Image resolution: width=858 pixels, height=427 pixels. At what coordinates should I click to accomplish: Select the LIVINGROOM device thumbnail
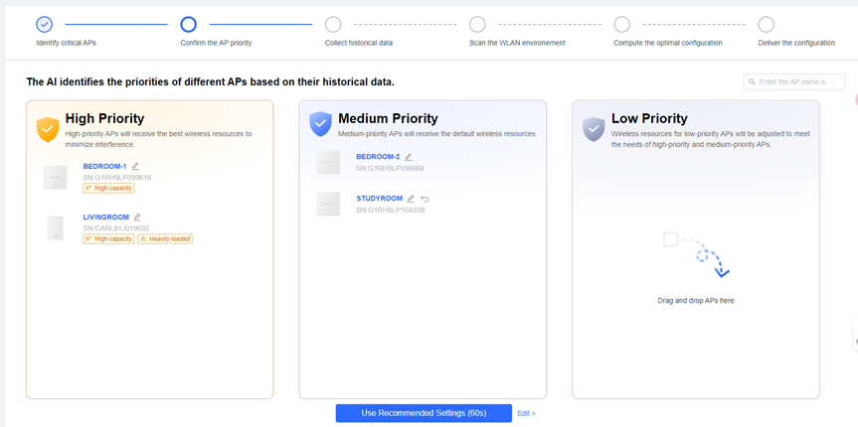point(55,227)
